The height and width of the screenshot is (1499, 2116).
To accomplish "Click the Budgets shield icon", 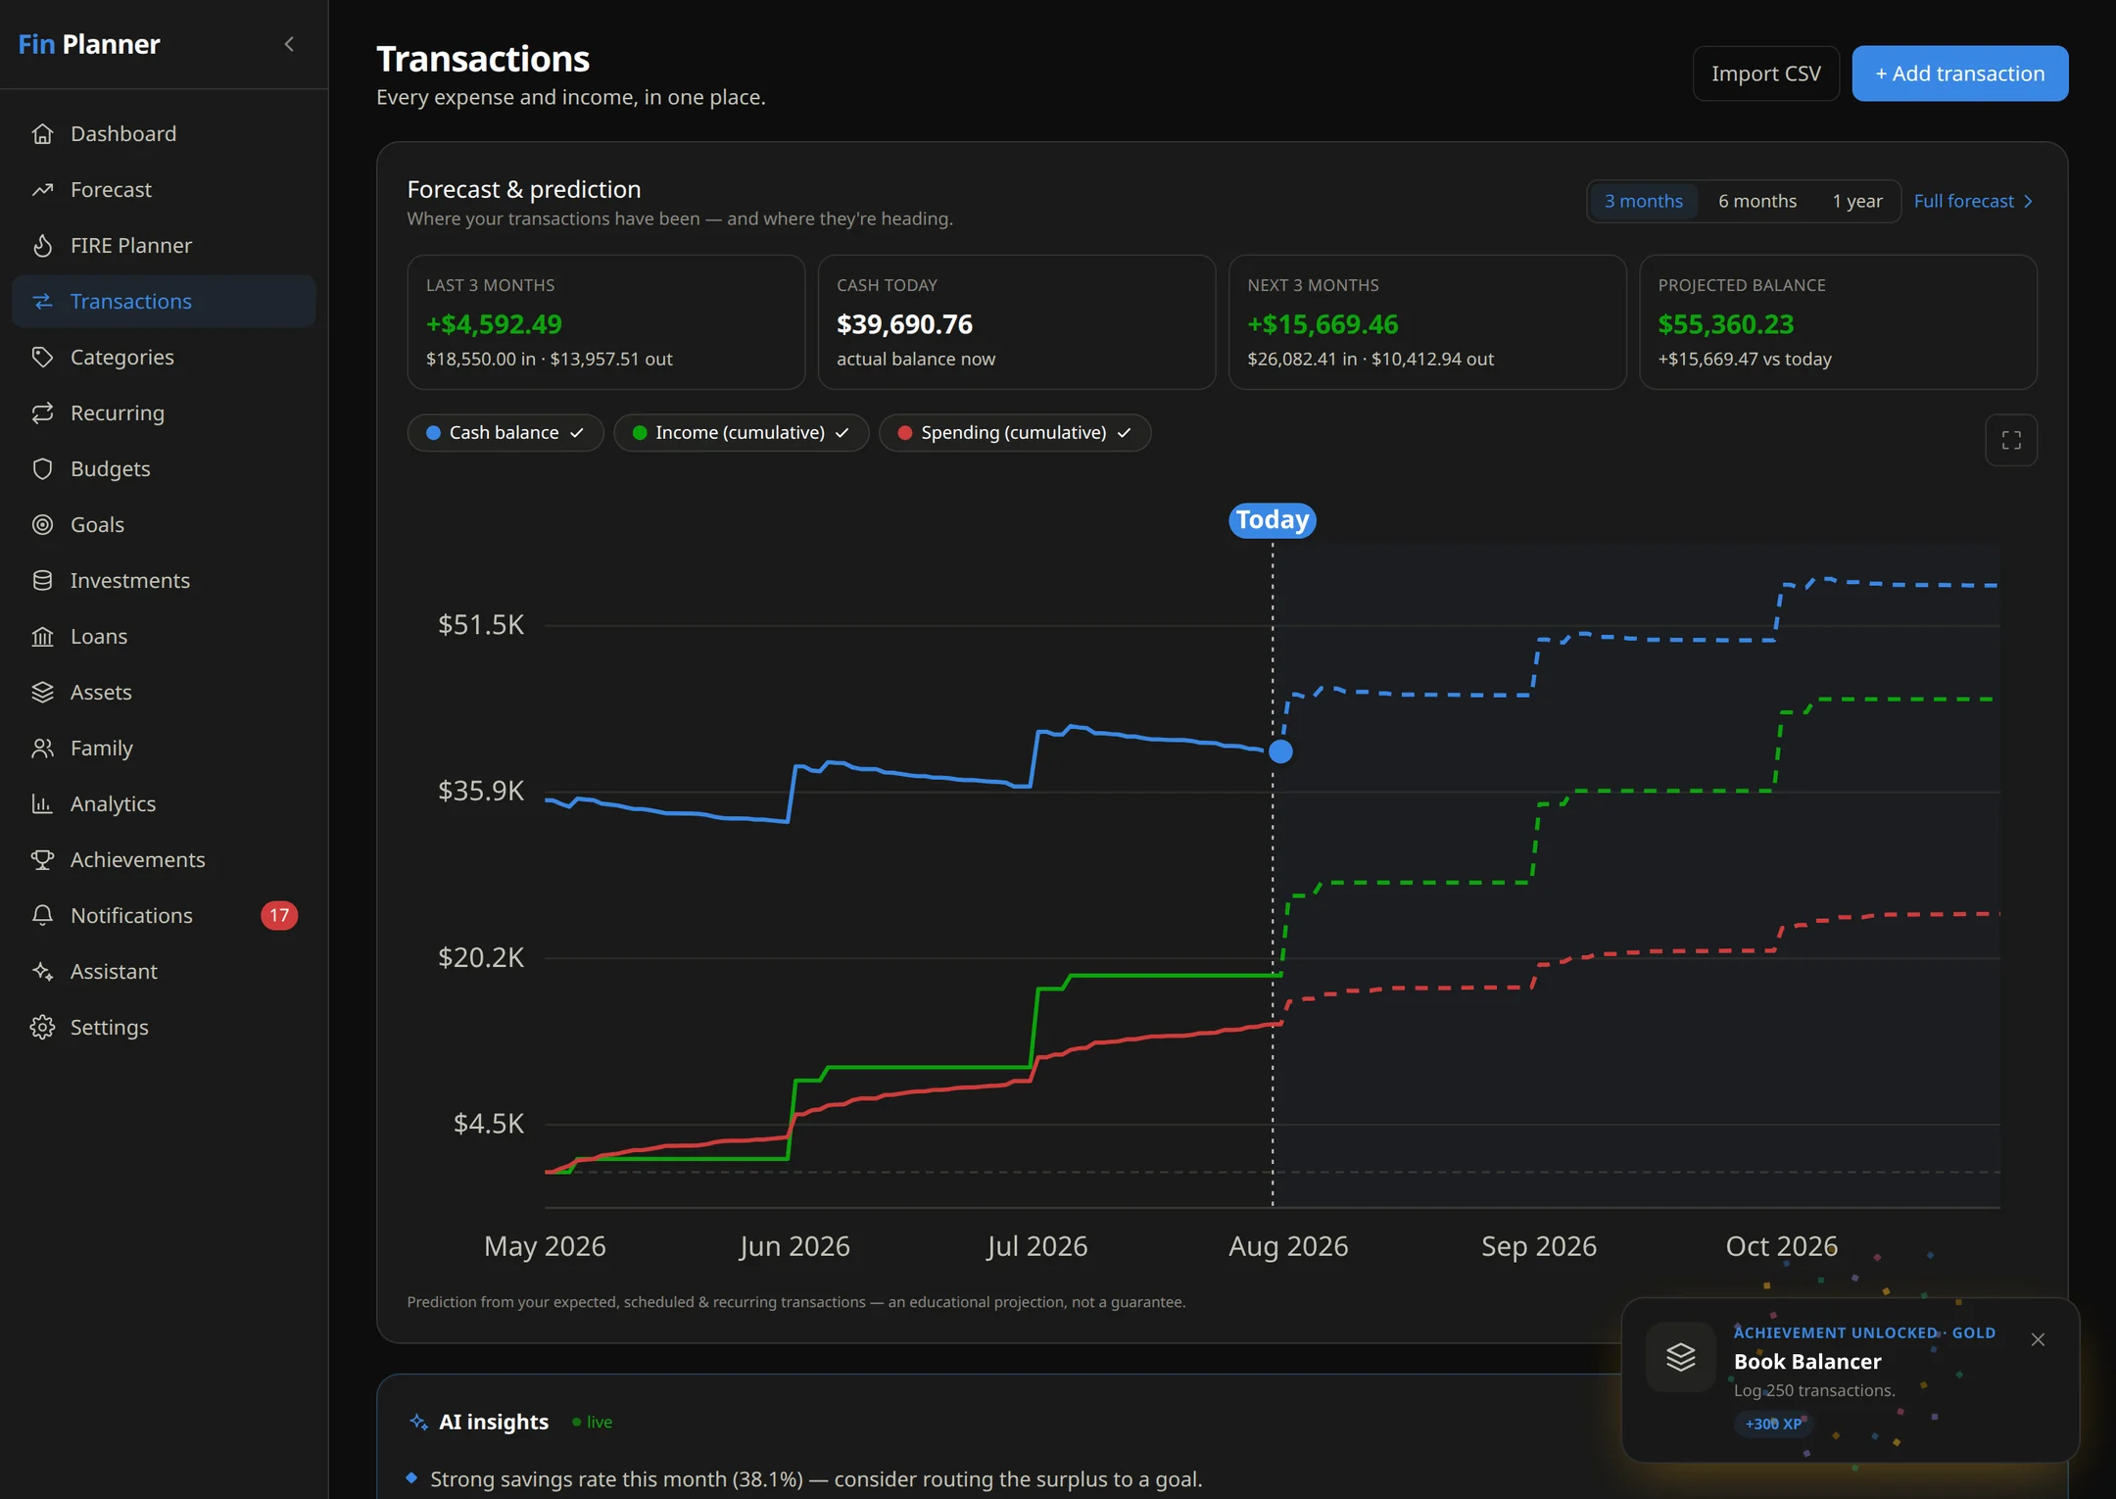I will (x=42, y=469).
